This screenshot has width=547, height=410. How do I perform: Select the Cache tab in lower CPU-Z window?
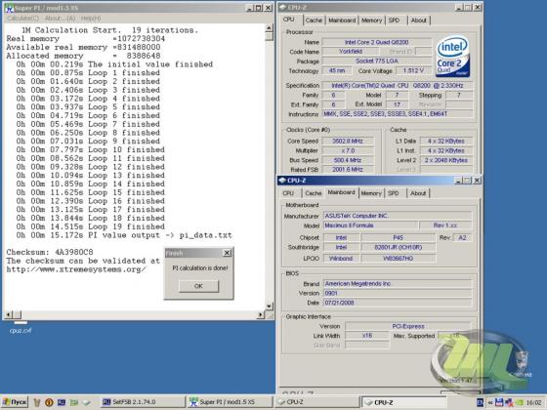tap(313, 193)
